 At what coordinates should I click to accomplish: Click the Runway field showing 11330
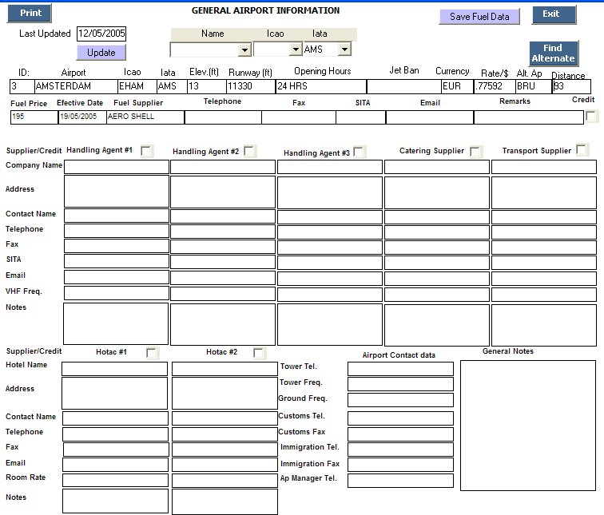coord(251,86)
